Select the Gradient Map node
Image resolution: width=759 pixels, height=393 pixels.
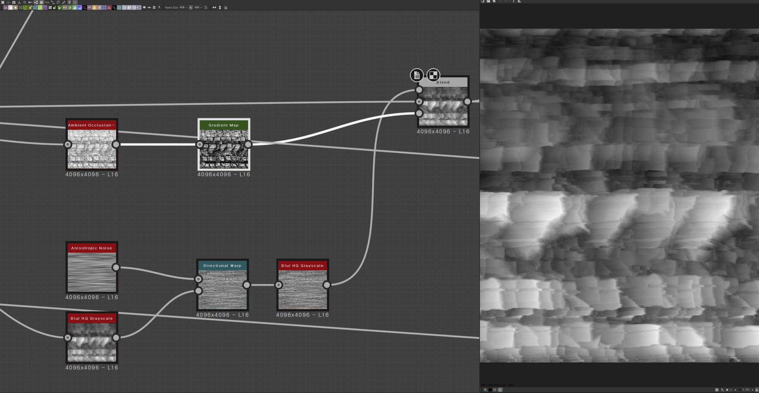(224, 144)
